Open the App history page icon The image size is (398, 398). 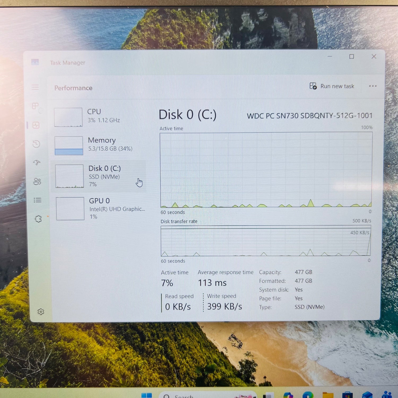pyautogui.click(x=36, y=144)
